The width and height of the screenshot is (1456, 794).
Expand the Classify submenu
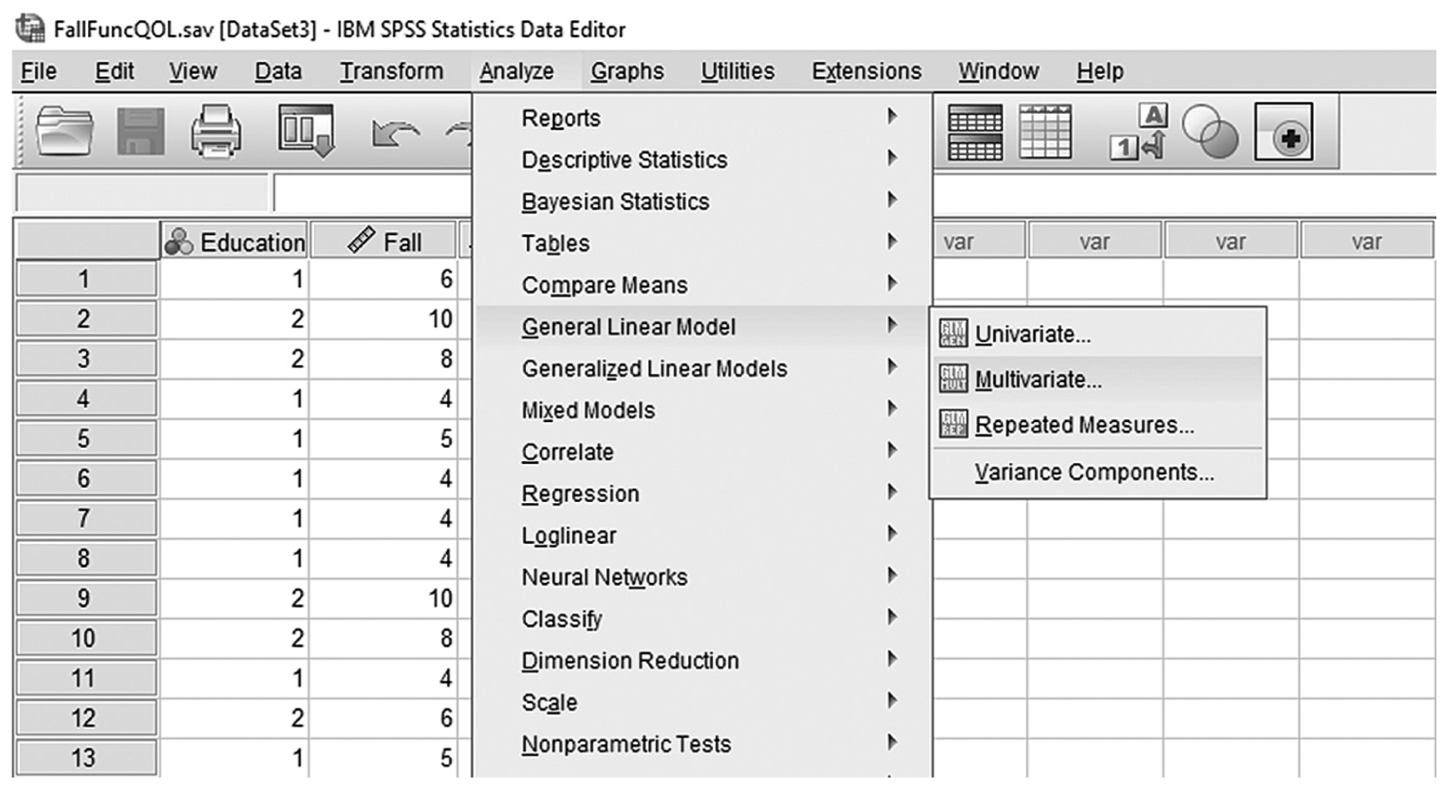pos(703,620)
